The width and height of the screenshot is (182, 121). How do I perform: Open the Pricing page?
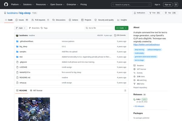[84, 5]
